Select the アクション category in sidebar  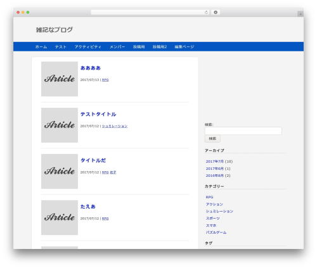point(214,204)
